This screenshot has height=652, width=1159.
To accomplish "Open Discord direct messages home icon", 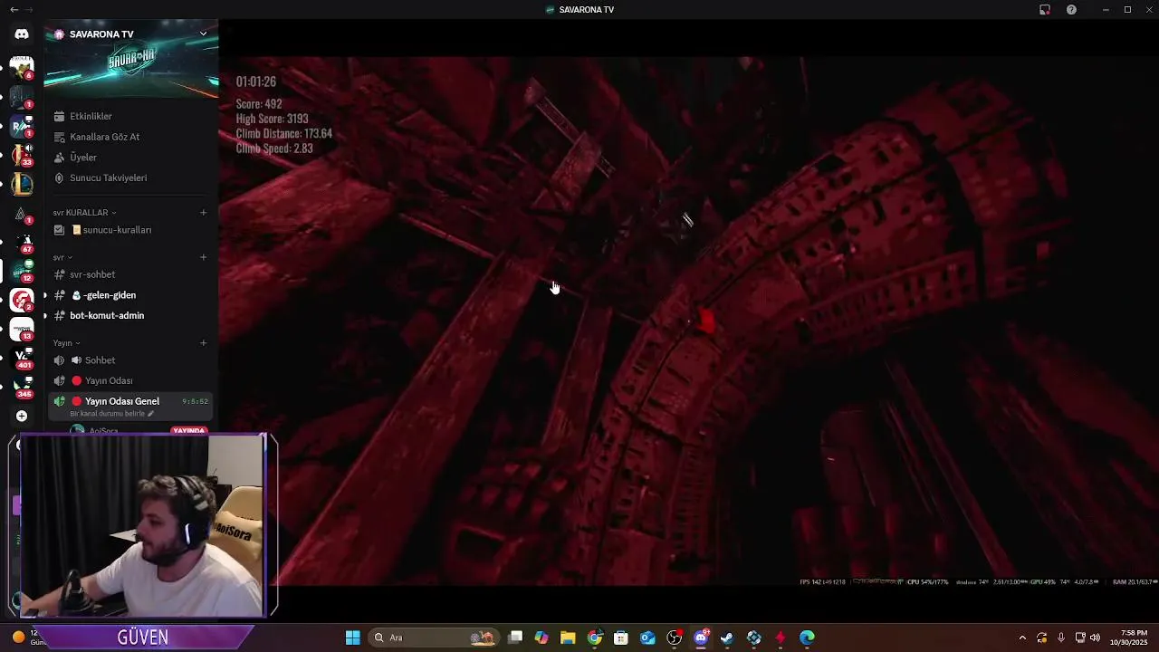I will point(22,34).
